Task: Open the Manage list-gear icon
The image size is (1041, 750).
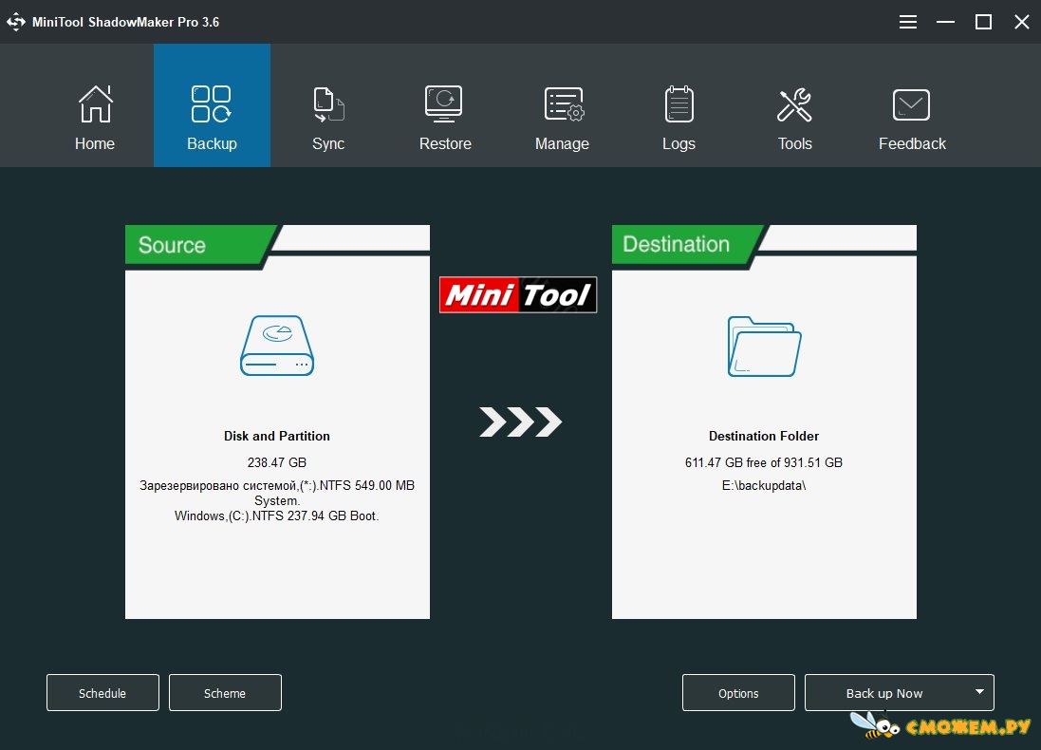Action: point(564,104)
